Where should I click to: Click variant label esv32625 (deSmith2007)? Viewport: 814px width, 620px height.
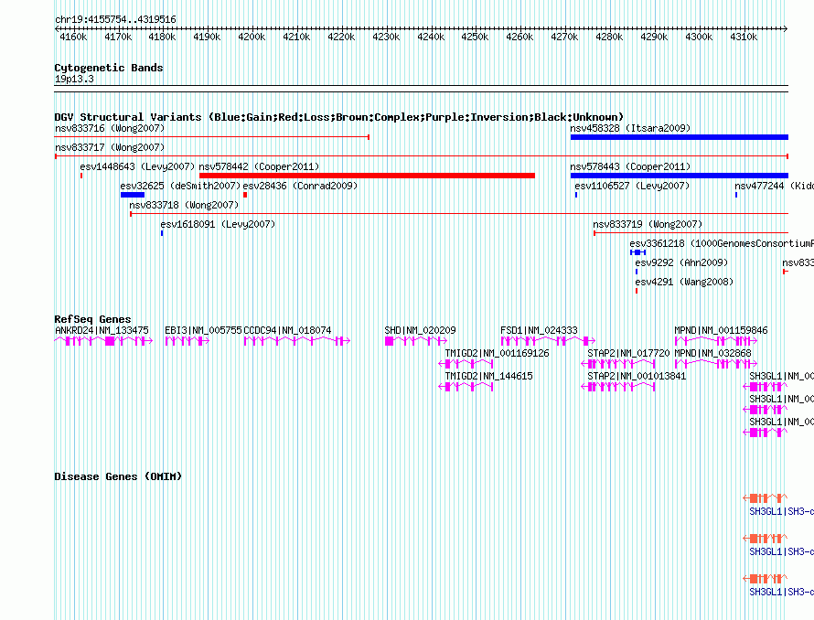pos(180,186)
